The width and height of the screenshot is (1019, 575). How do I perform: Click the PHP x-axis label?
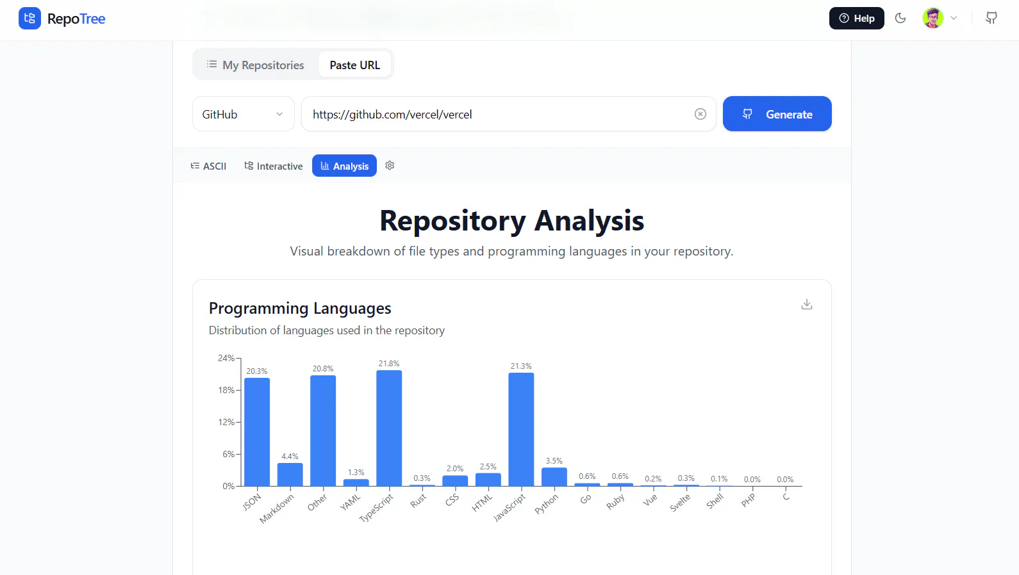pos(749,500)
